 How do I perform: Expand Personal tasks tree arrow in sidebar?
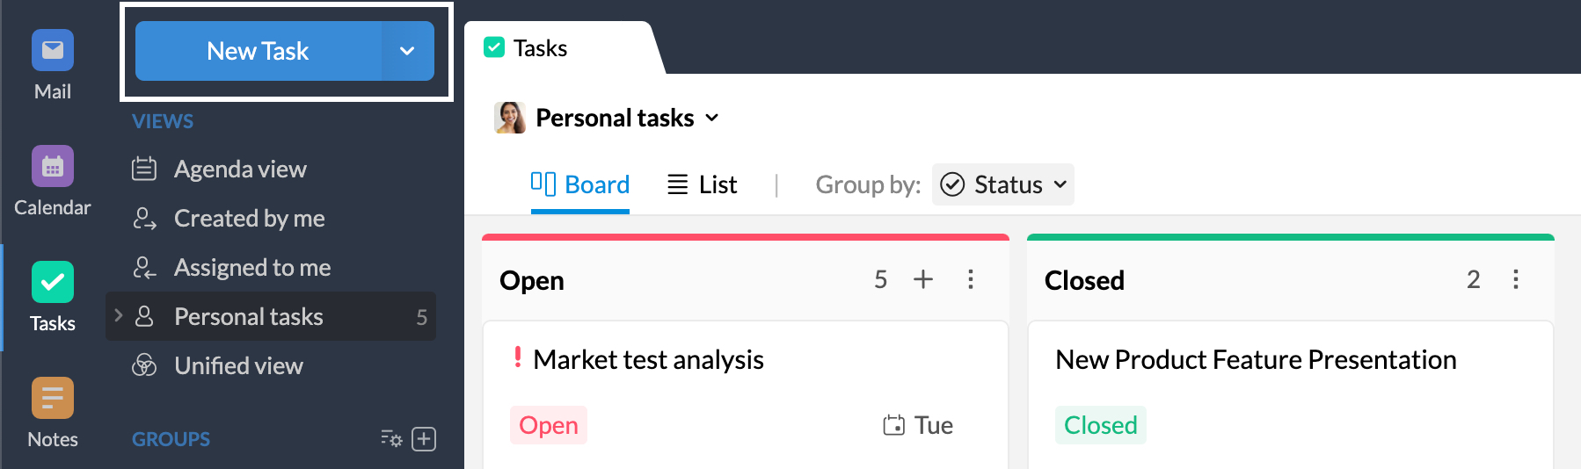(119, 315)
